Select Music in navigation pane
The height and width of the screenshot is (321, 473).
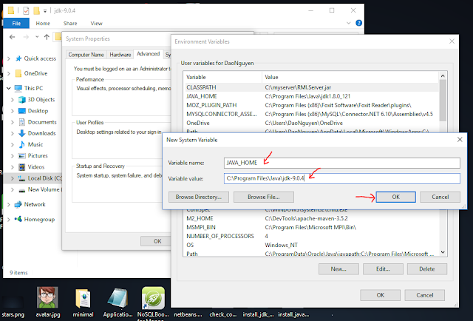click(x=31, y=144)
